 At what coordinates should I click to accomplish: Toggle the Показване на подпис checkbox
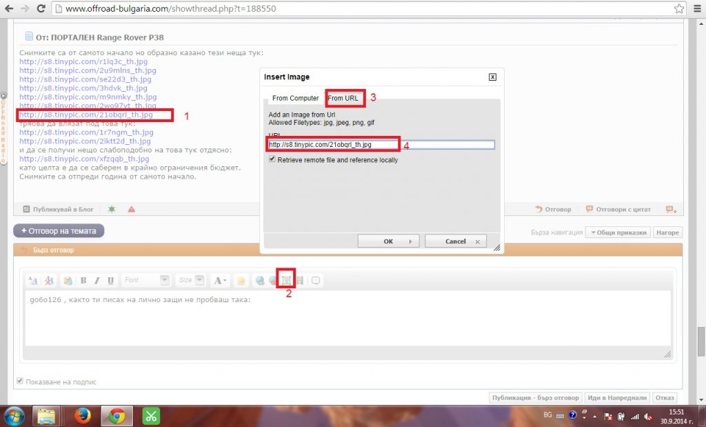pos(20,381)
